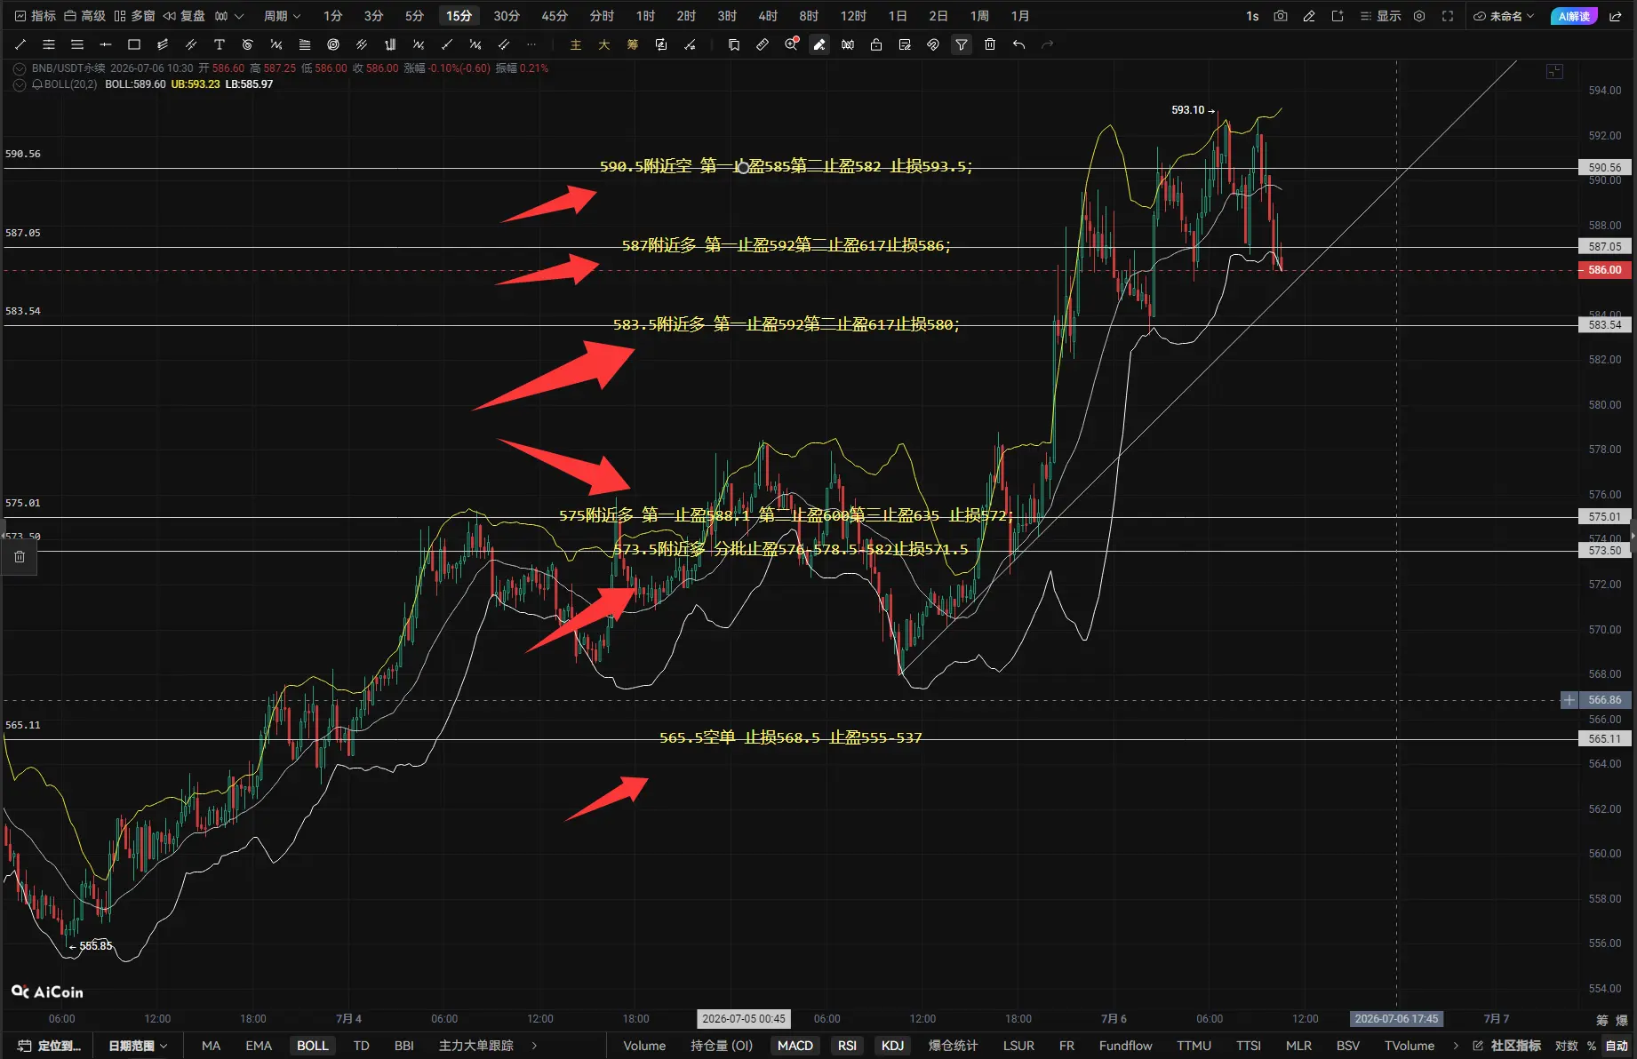
Task: Click the AI解读 button
Action: 1574,16
